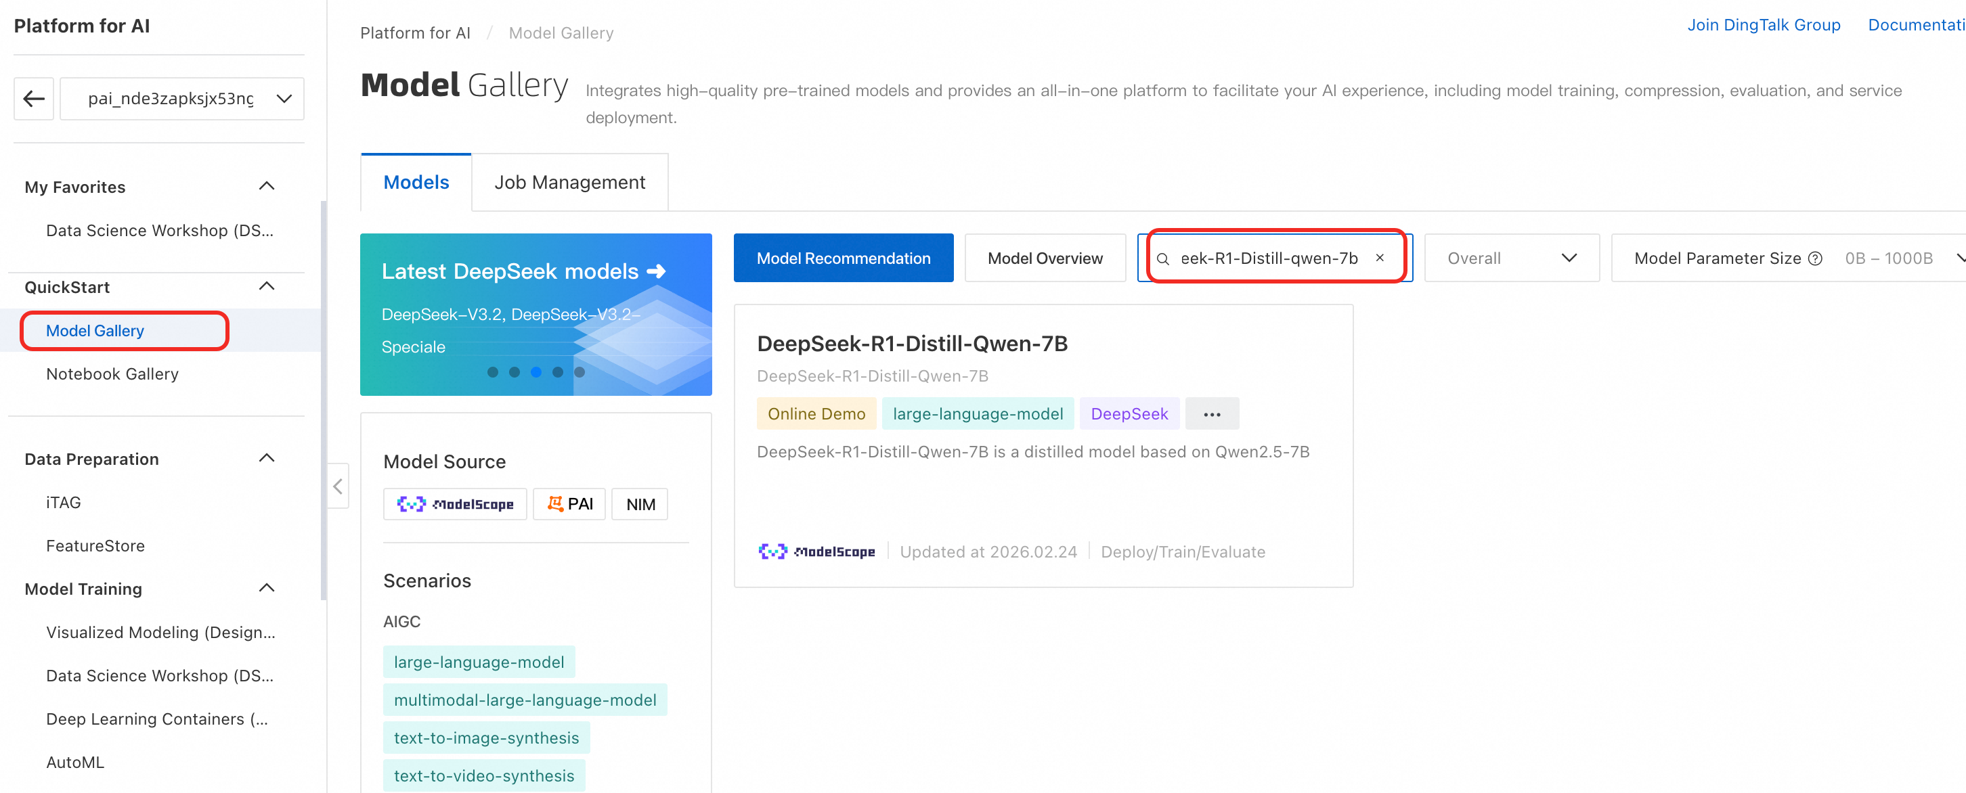Filter by PAI model source
This screenshot has width=1966, height=793.
click(x=569, y=504)
